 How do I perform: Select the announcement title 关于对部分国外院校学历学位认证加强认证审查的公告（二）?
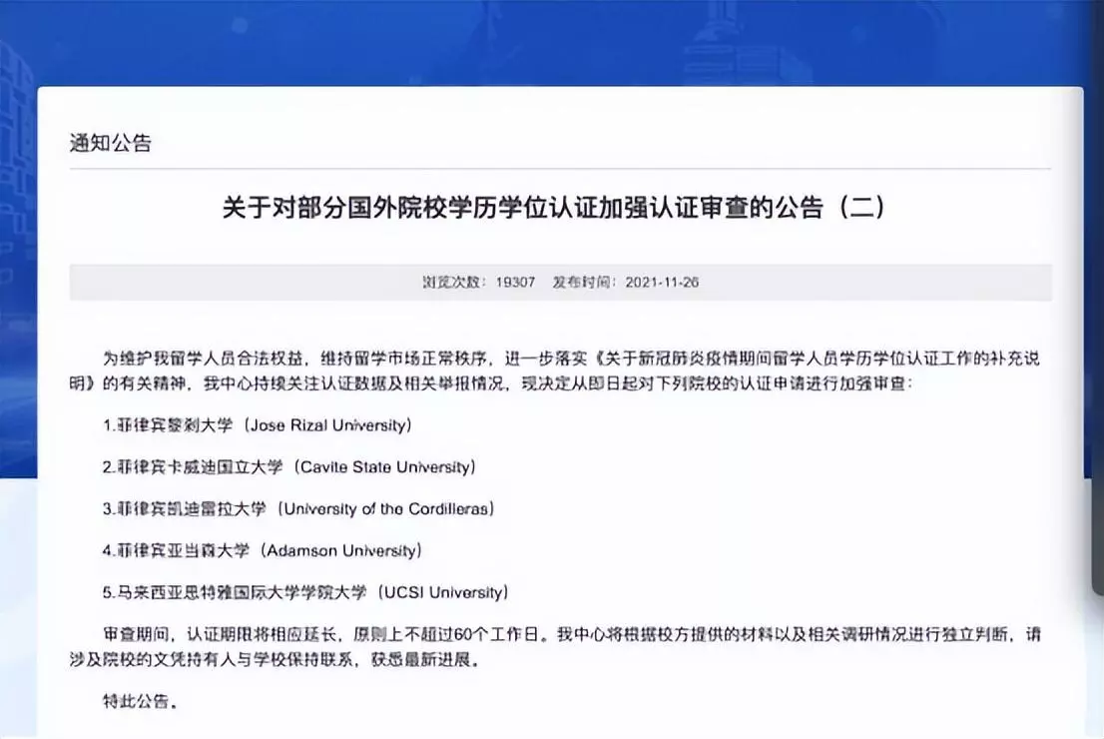coord(555,207)
